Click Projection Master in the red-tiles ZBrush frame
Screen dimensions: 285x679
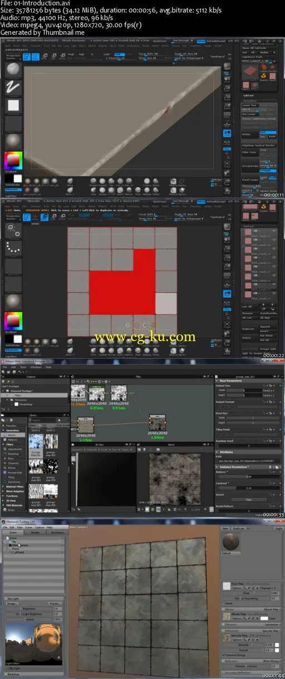tap(13, 217)
